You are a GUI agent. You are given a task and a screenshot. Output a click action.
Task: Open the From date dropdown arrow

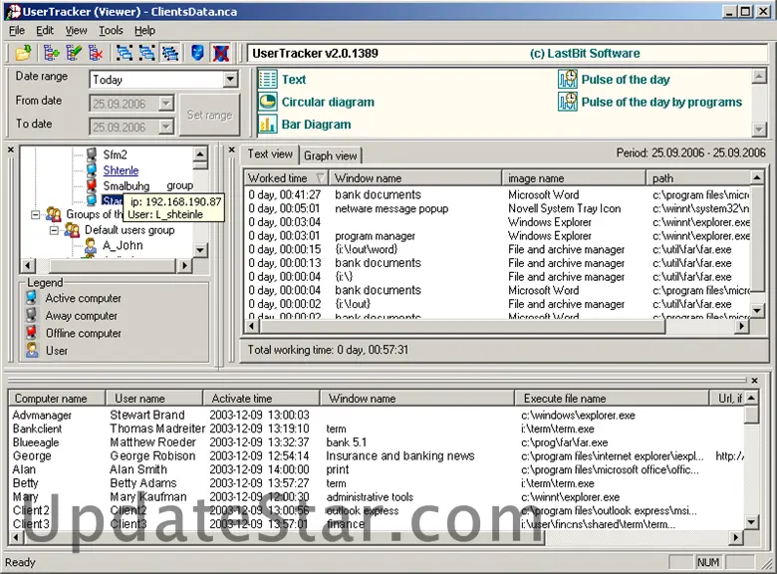coord(166,104)
